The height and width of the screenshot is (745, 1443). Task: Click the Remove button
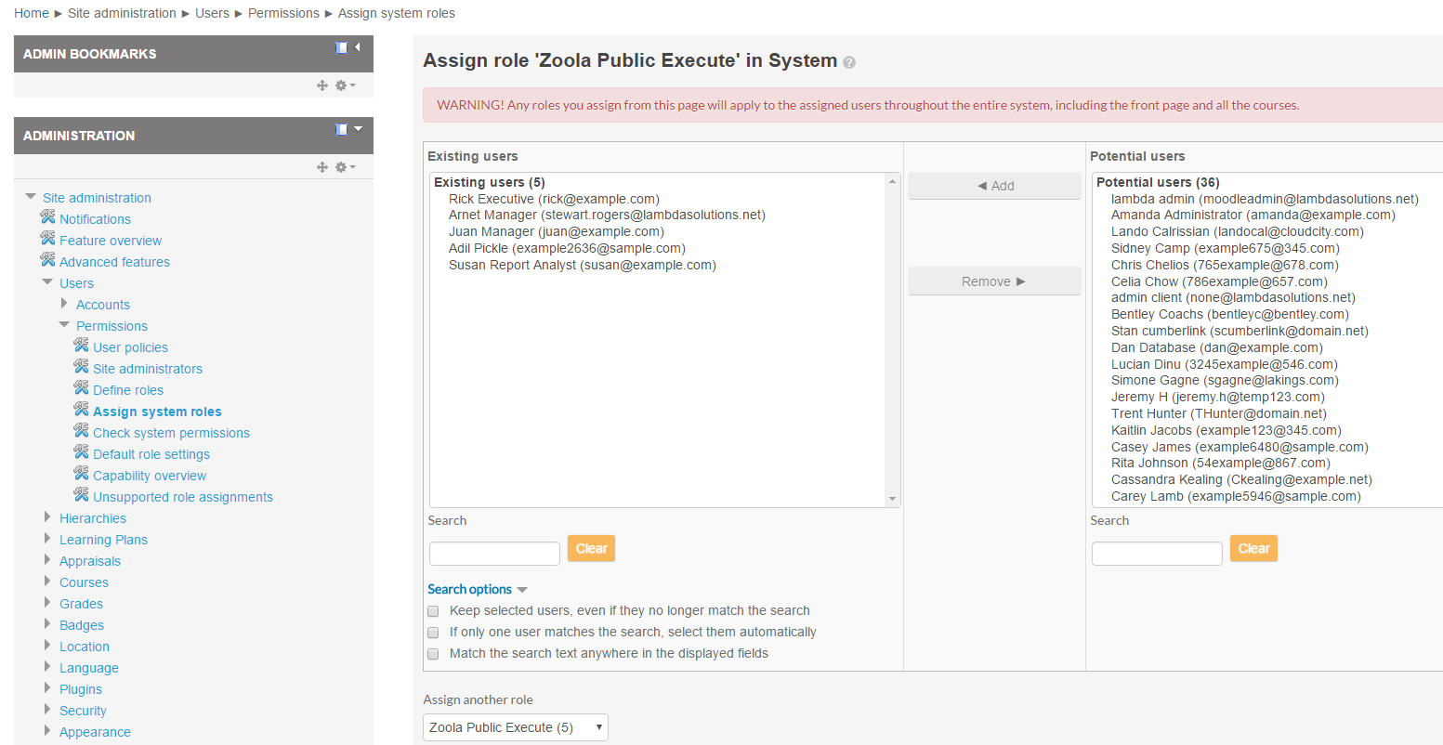(993, 281)
